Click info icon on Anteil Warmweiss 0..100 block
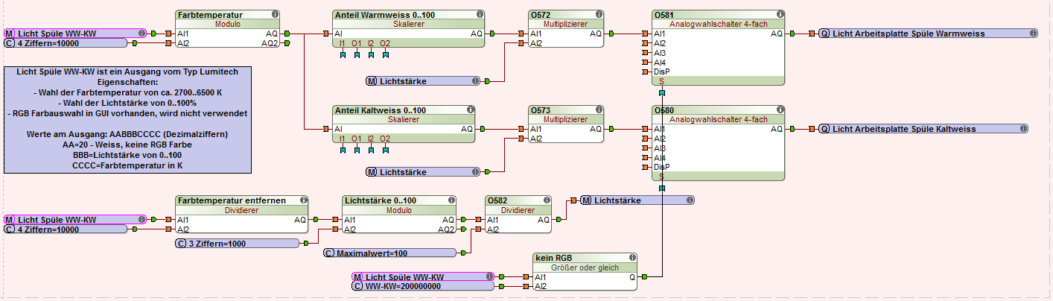This screenshot has height=301, width=1053. pyautogui.click(x=479, y=14)
